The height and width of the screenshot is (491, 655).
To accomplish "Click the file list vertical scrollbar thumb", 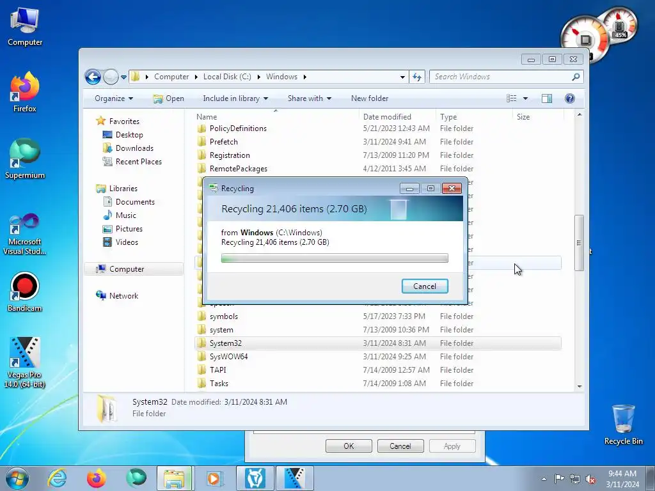I will (x=579, y=242).
